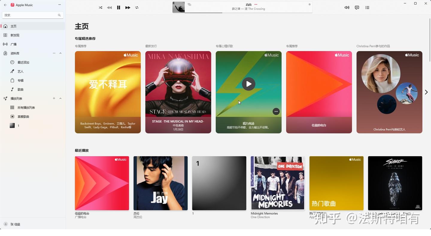Image resolution: width=431 pixels, height=236 pixels.
Task: Open 歌曲 in the library
Action: pos(33,89)
